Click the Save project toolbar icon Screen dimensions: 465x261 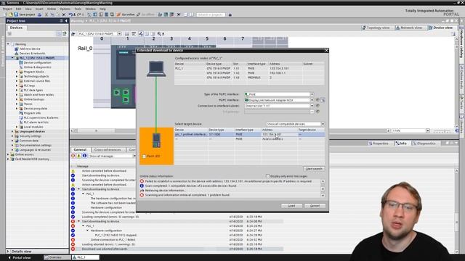[x=16, y=14]
